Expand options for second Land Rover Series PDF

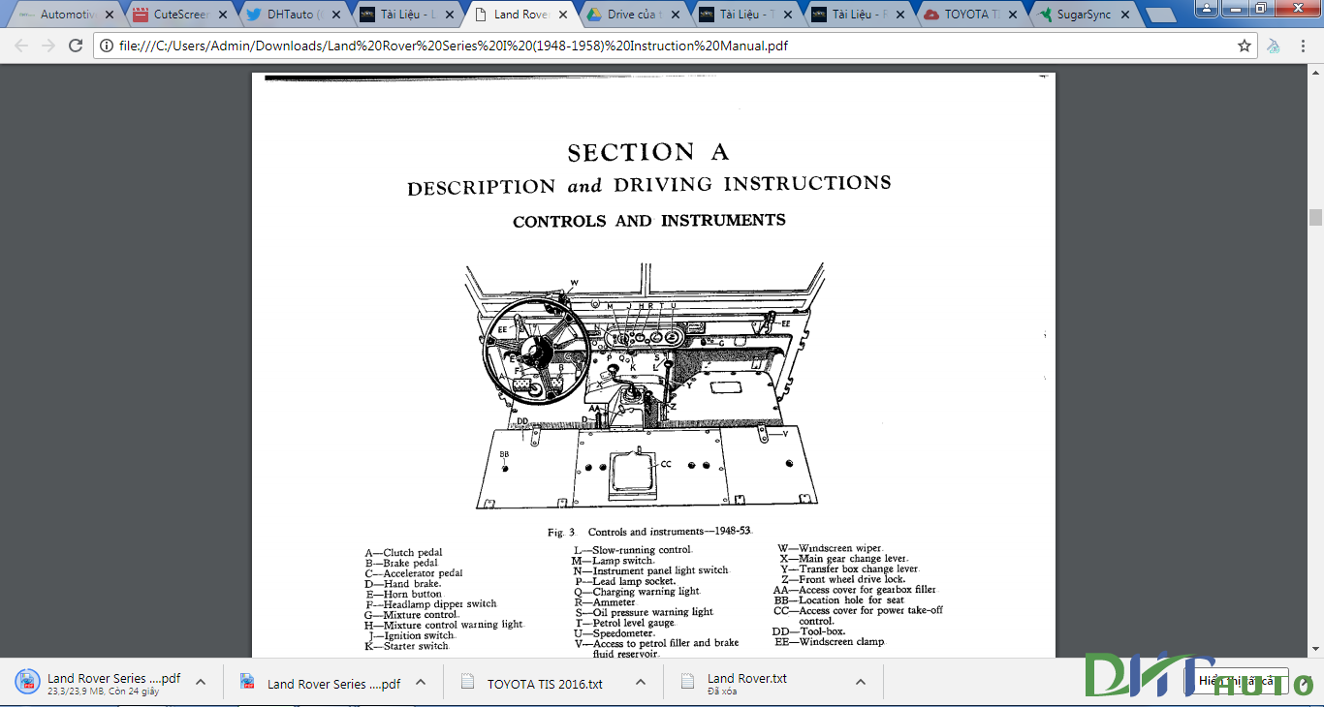(421, 682)
